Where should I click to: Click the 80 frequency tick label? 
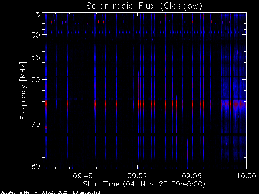point(36,166)
